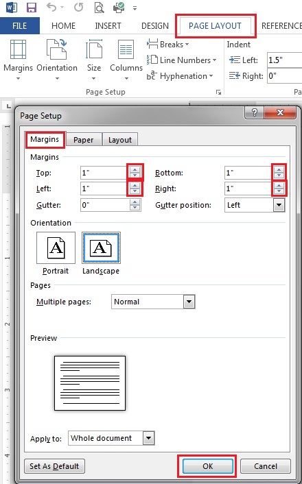This screenshot has height=484, width=302.
Task: Open the Page Setup dialog launcher icon
Action: (218, 92)
